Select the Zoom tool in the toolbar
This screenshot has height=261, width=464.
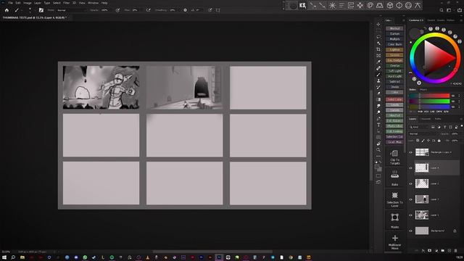[378, 150]
